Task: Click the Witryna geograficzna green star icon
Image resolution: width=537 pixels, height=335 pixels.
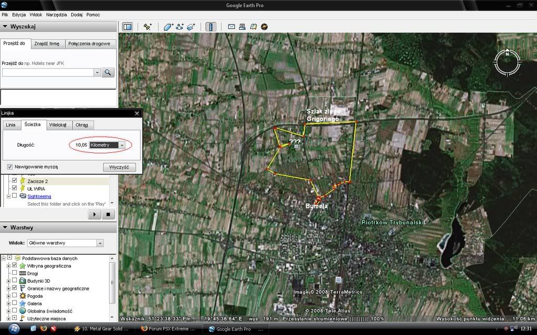Action: click(x=23, y=265)
